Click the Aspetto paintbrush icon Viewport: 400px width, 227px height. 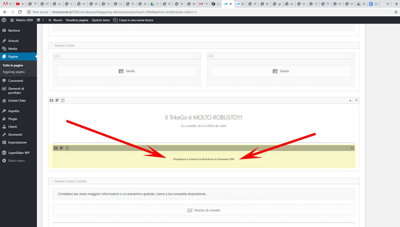click(4, 111)
